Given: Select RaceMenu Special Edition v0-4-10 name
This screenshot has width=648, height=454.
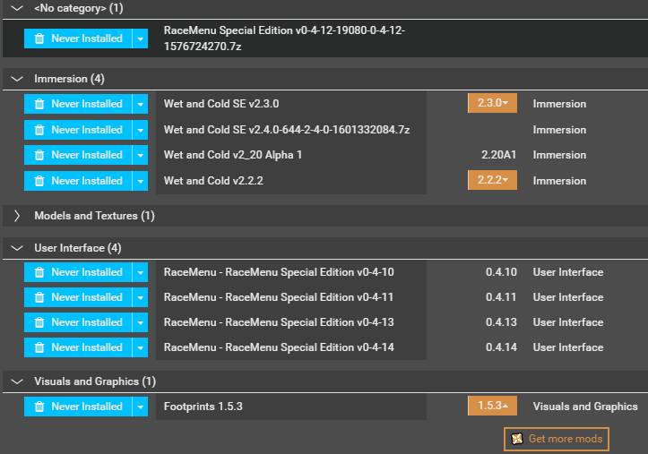Looking at the screenshot, I should tap(279, 272).
